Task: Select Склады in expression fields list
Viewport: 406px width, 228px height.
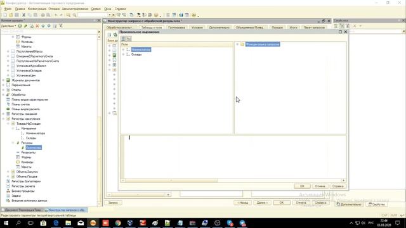Action: click(x=136, y=54)
